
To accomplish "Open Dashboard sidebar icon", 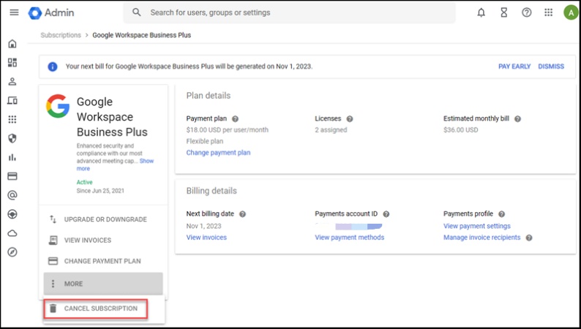I will [x=12, y=62].
